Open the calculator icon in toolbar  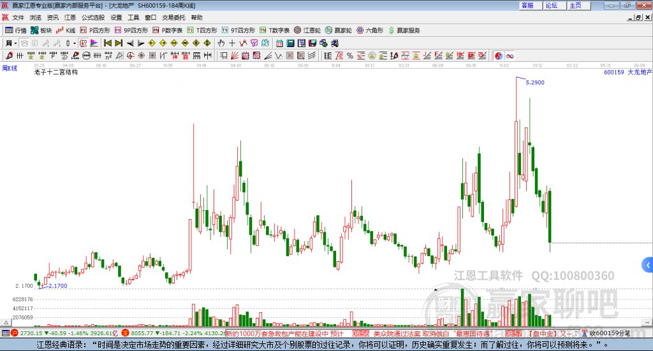click(x=290, y=43)
